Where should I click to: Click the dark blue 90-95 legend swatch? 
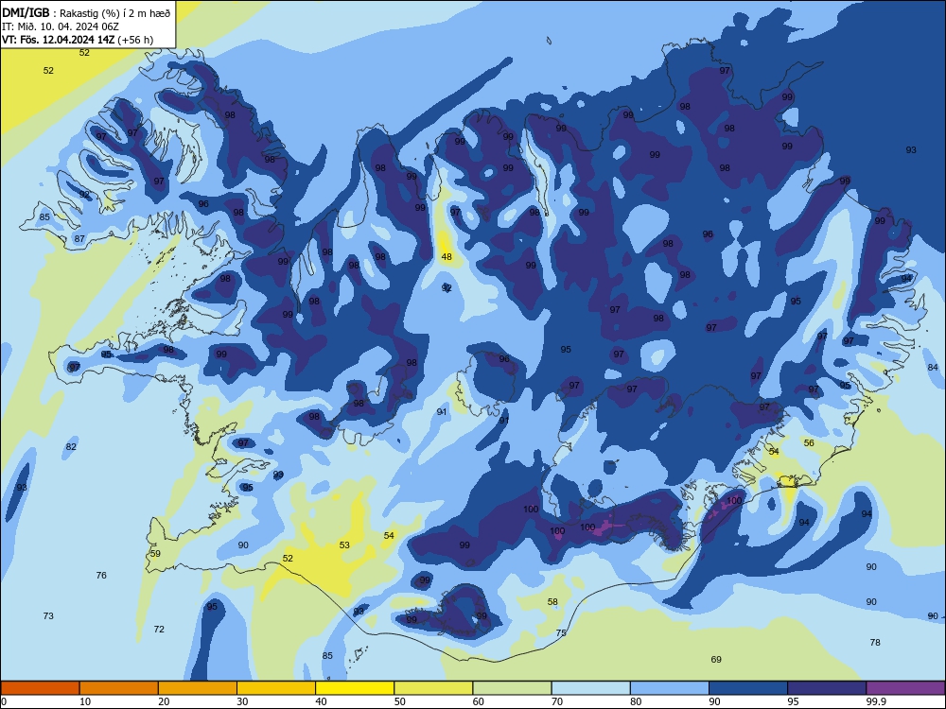point(748,688)
